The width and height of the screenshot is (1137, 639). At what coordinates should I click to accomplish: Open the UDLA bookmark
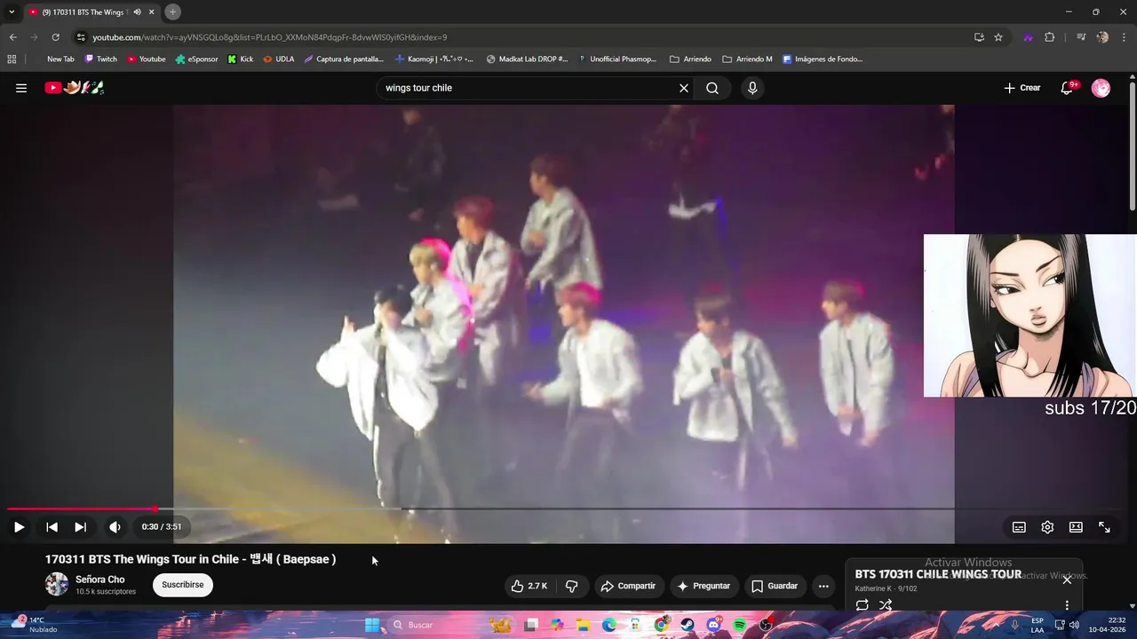279,59
